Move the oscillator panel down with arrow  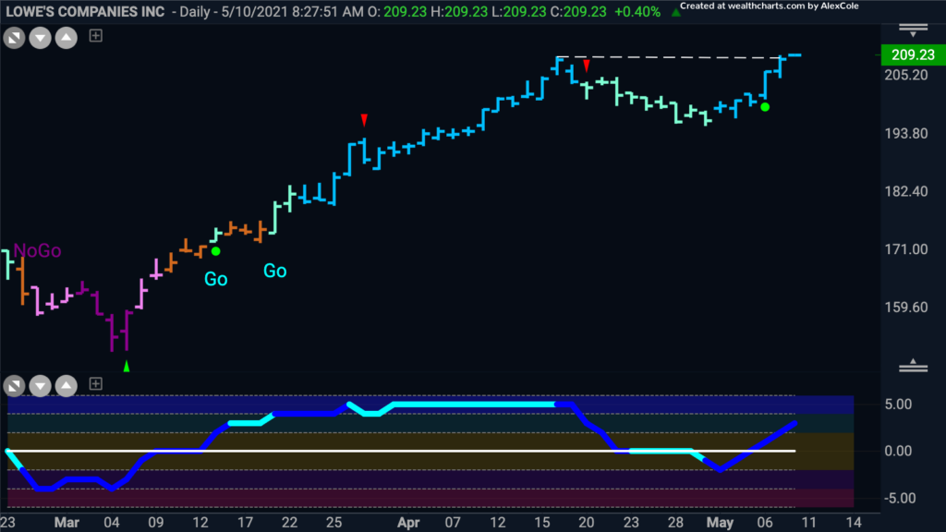coord(41,386)
